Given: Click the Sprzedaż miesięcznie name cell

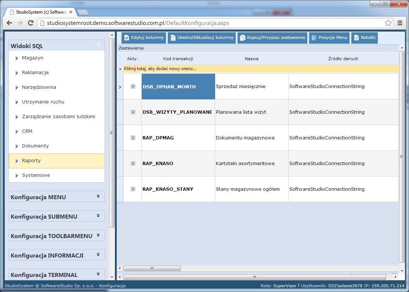Looking at the screenshot, I should tap(252, 87).
